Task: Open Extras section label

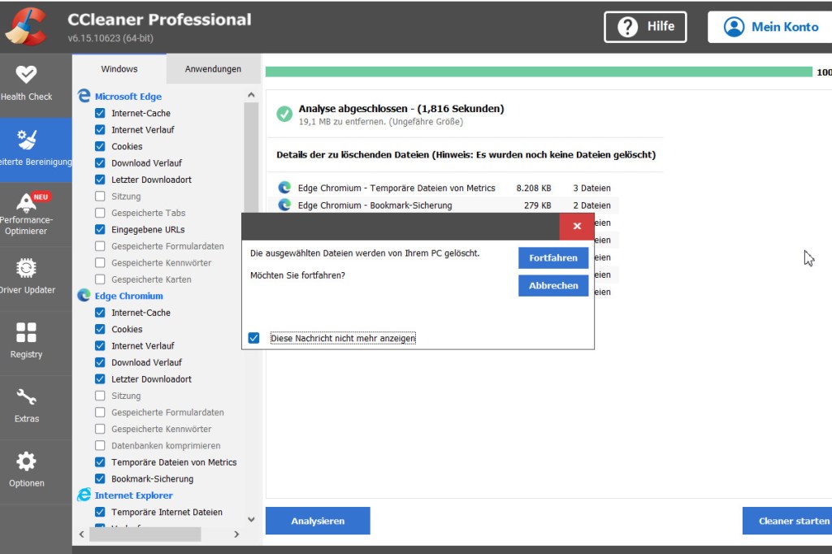Action: [x=27, y=418]
